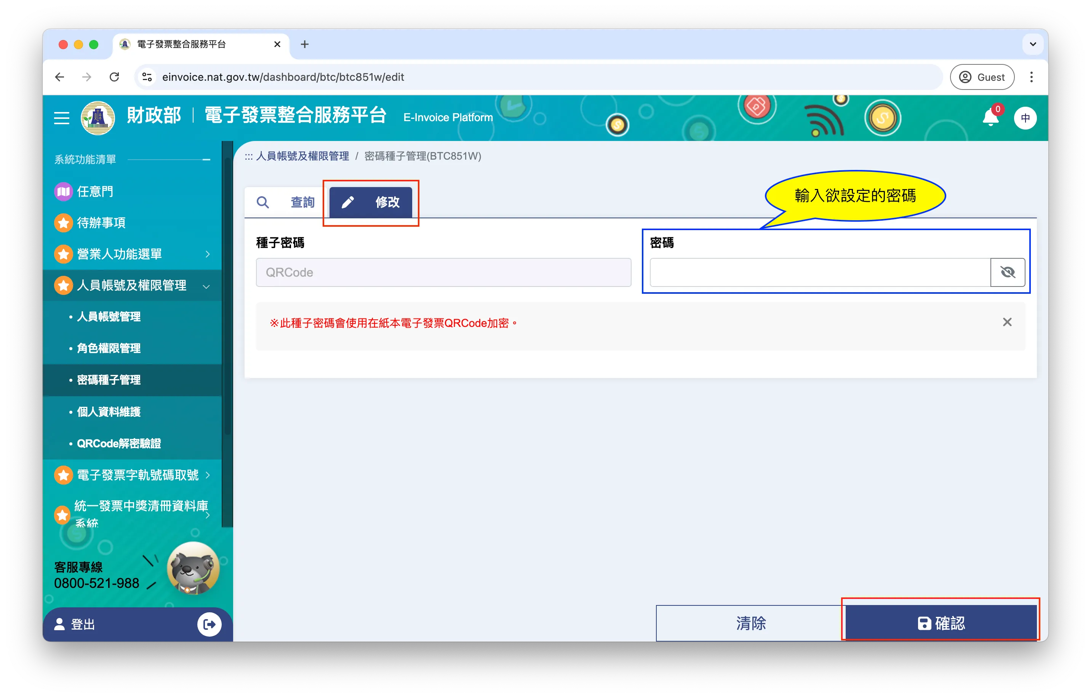Screen dimensions: 1091x698
Task: Click the 0800-521-988 hotline number
Action: pos(96,583)
